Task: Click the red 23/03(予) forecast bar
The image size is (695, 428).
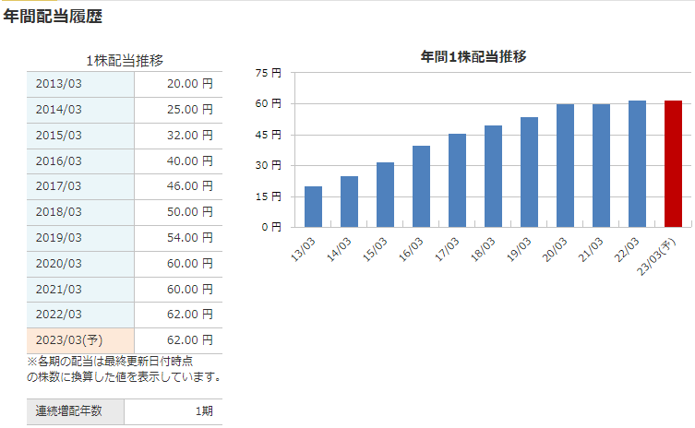Action: pyautogui.click(x=673, y=164)
